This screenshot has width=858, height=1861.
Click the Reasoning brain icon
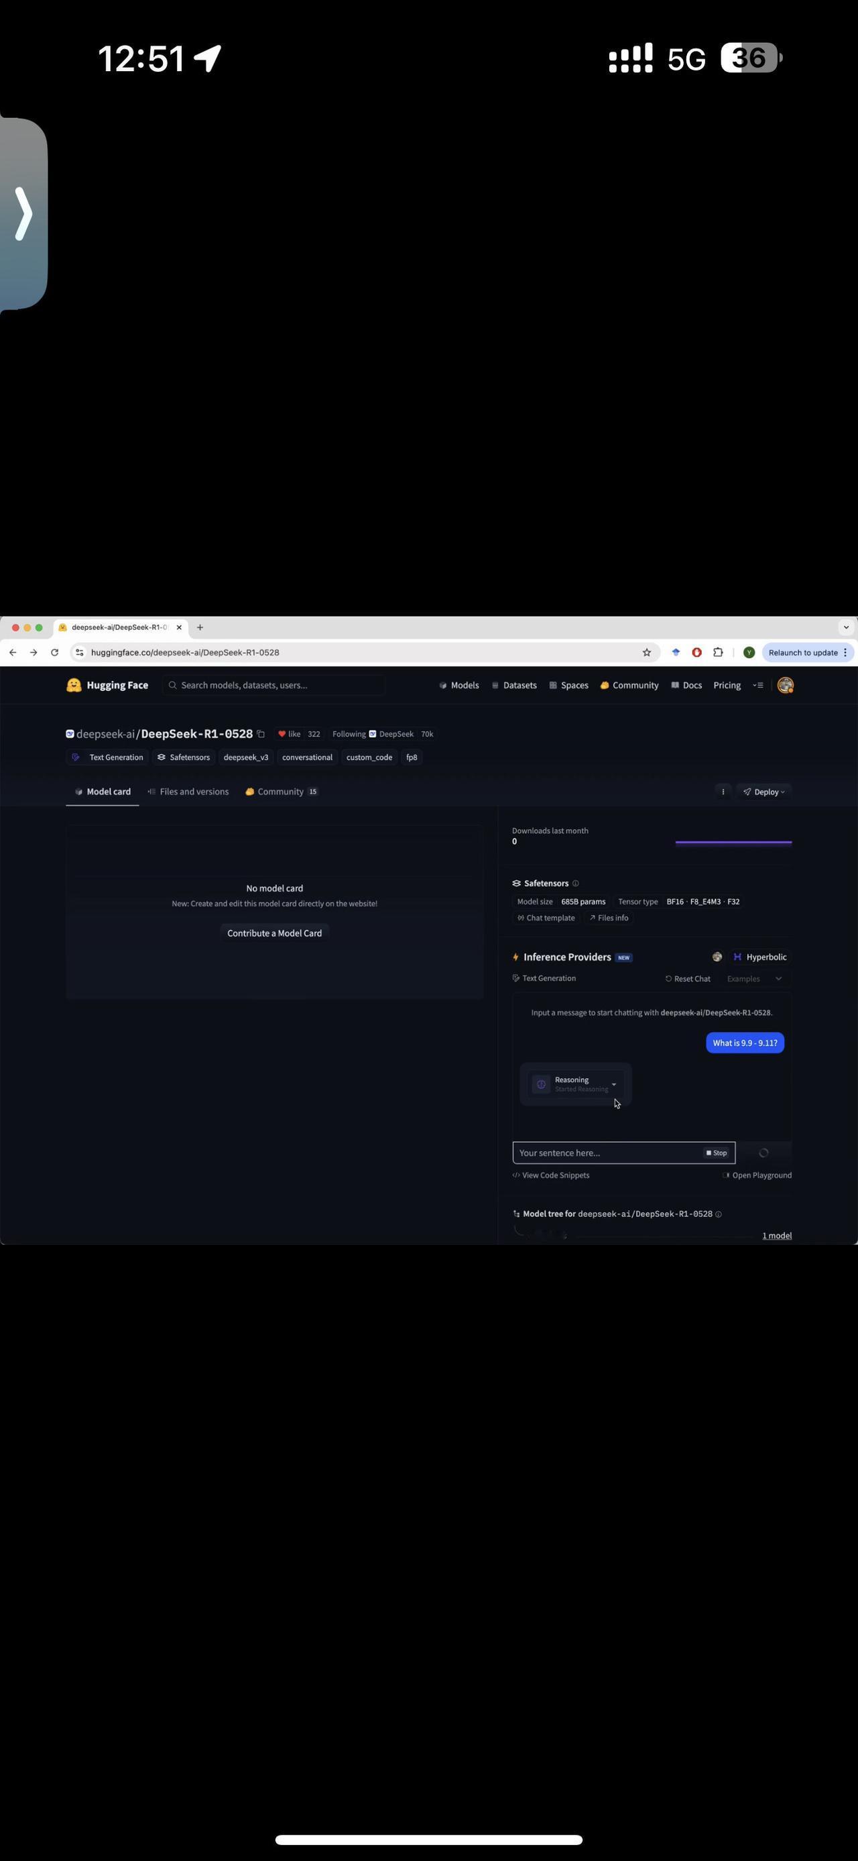click(541, 1084)
